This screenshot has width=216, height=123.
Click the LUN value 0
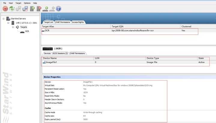[96, 62]
